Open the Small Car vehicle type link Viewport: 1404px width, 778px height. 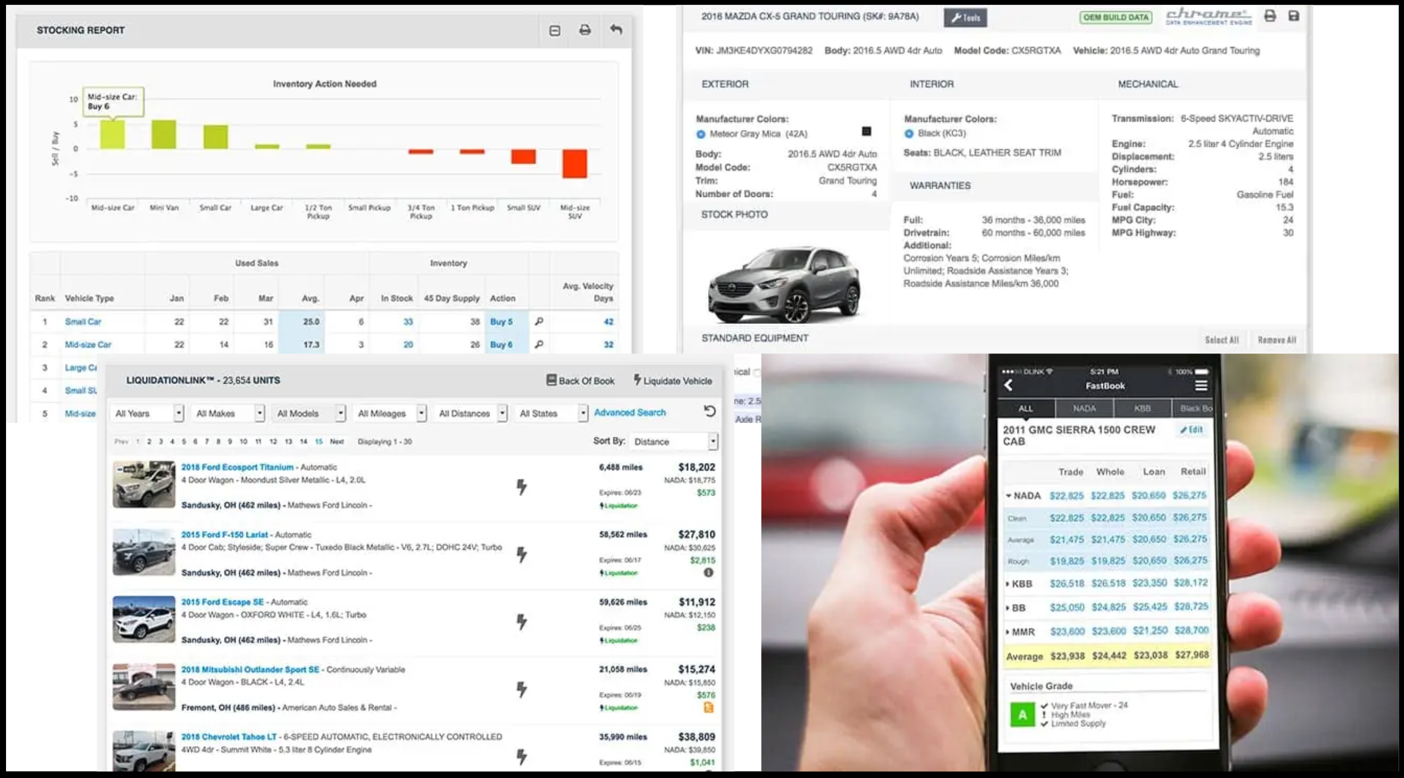tap(83, 322)
